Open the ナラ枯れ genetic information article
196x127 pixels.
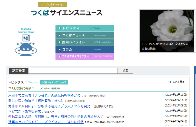coord(44,95)
